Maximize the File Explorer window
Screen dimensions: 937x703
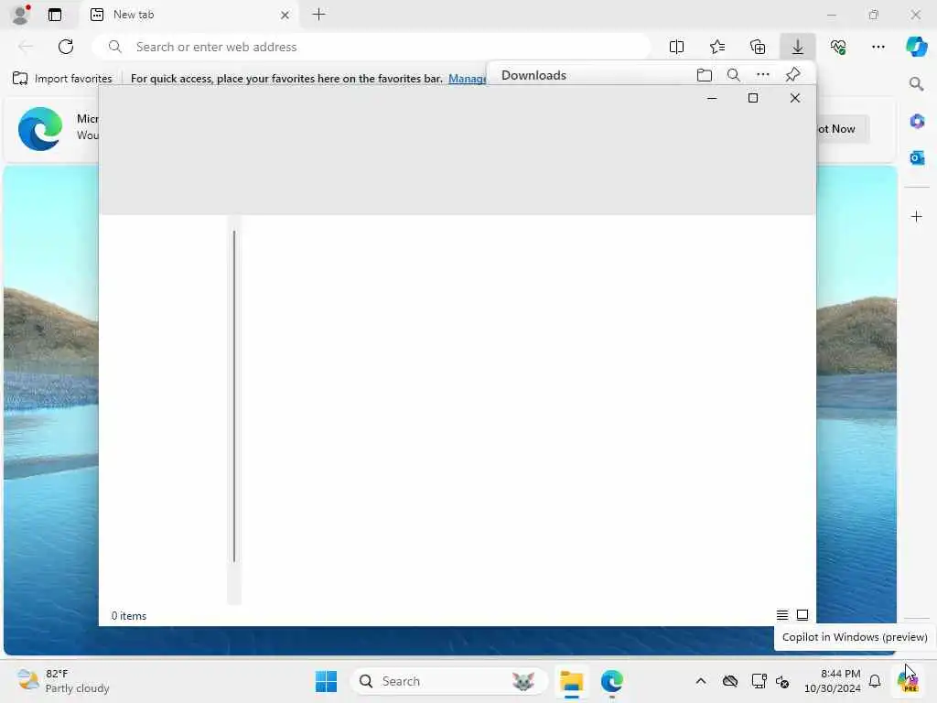point(753,98)
